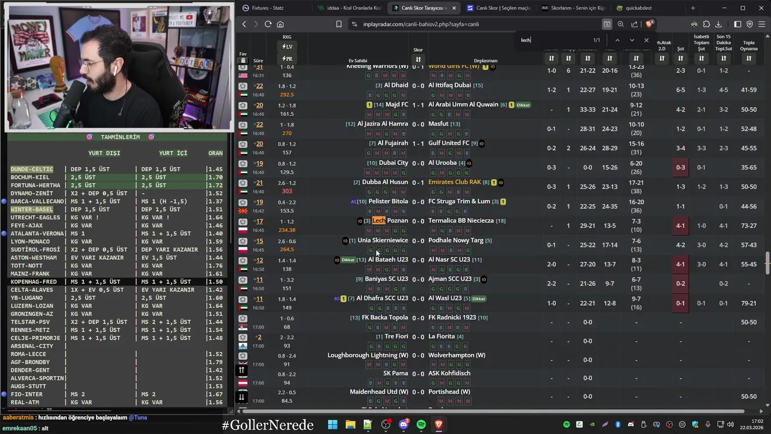The image size is (771, 434).
Task: Open Discord from the taskbar
Action: [404, 425]
